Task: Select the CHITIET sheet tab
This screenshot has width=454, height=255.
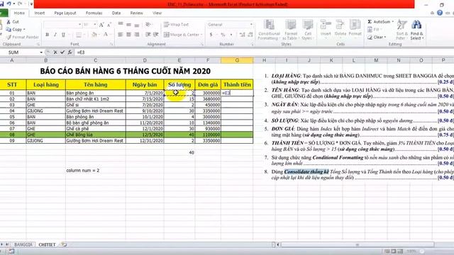Action: 47,244
